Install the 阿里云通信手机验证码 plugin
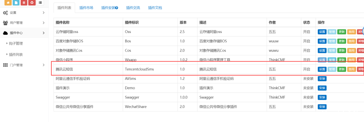Image resolution: width=364 pixels, height=122 pixels. point(322,79)
